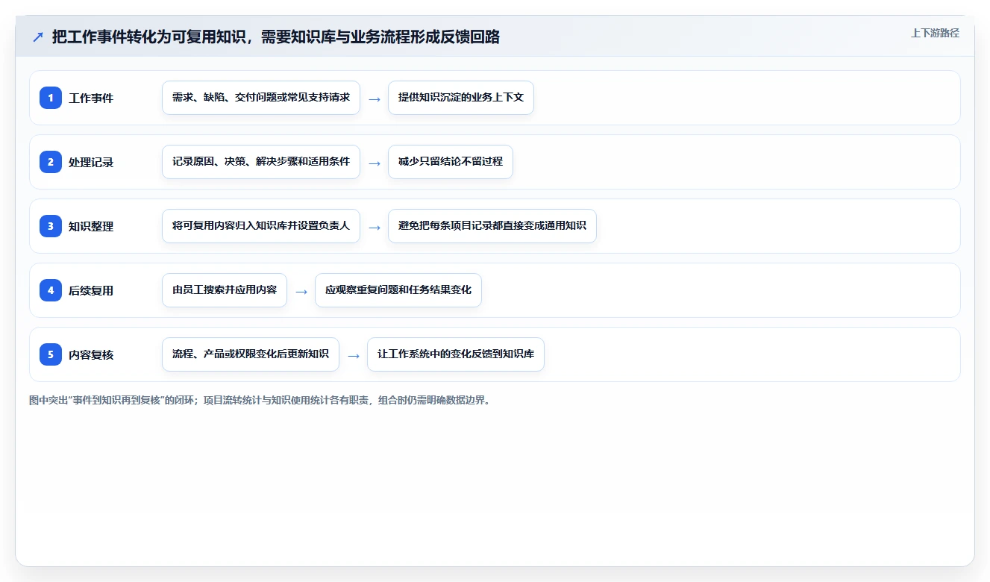Click step badge 1 for 工作事件
The height and width of the screenshot is (582, 990).
coord(51,98)
